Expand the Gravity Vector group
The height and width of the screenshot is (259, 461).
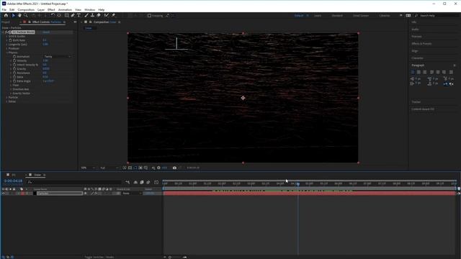[11, 93]
